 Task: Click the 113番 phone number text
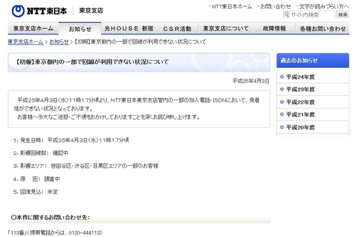pos(55,233)
